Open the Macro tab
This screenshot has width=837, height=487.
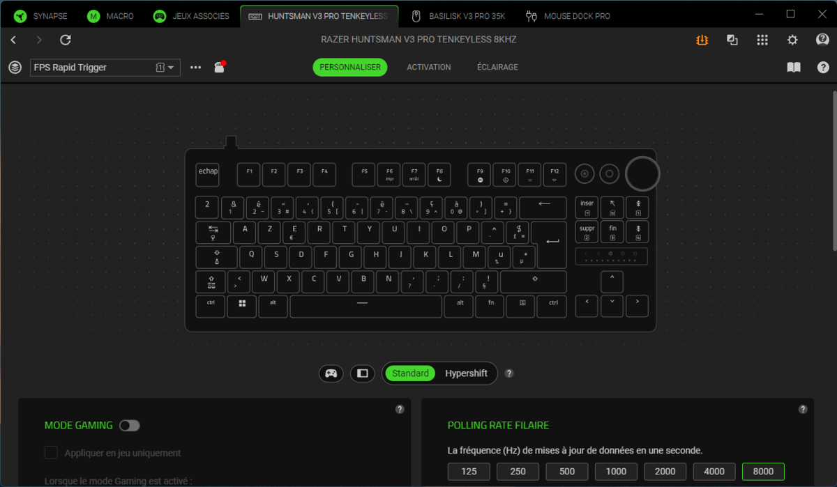[111, 15]
